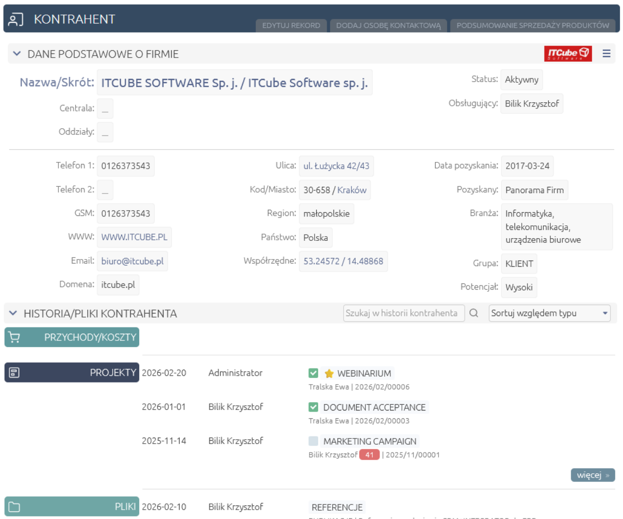Viewport: 623px width, 519px height.
Task: Click the red 41 badge
Action: click(x=369, y=455)
